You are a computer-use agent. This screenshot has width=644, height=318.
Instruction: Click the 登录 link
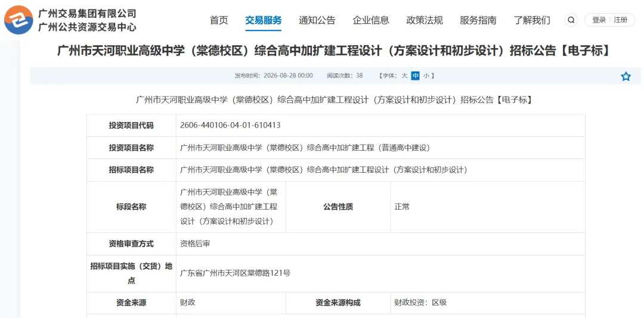[599, 20]
